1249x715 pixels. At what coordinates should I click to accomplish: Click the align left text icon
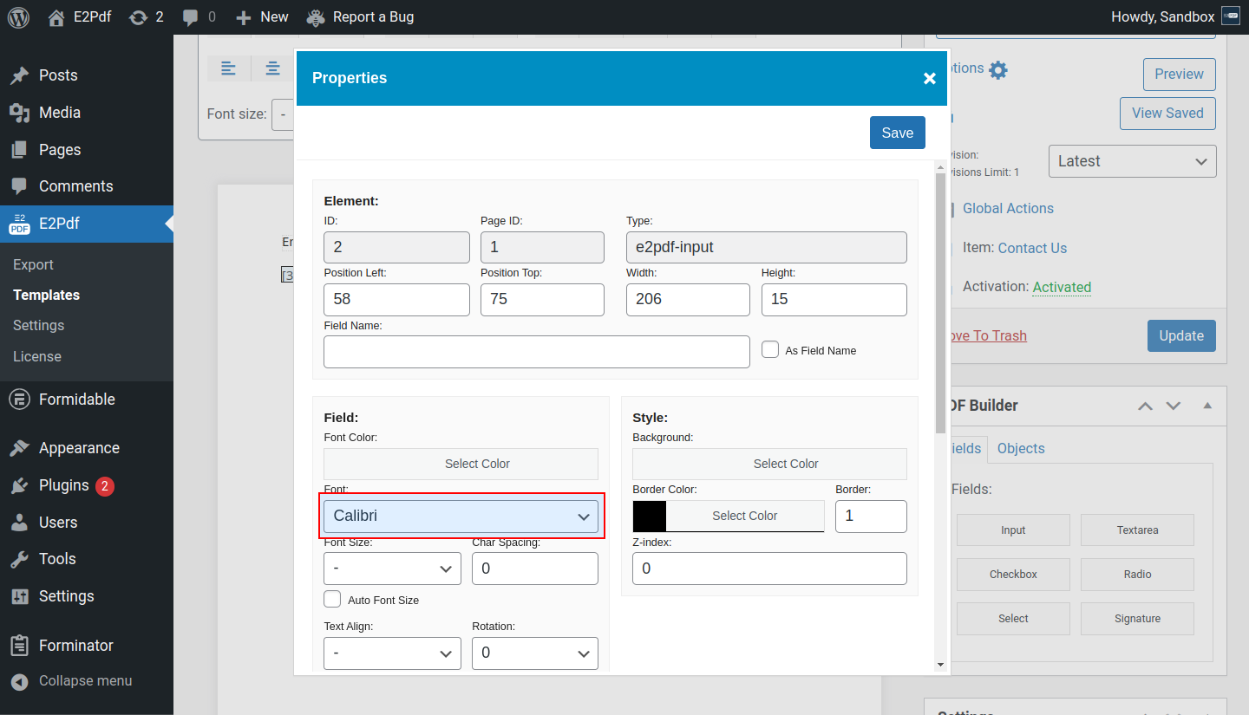pos(228,68)
